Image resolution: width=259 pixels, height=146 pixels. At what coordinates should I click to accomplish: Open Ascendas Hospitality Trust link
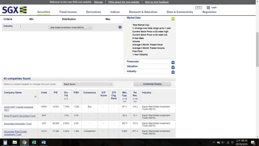(18, 124)
